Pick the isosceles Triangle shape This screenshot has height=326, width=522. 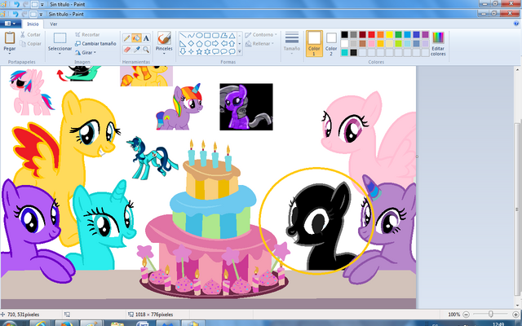(232, 35)
